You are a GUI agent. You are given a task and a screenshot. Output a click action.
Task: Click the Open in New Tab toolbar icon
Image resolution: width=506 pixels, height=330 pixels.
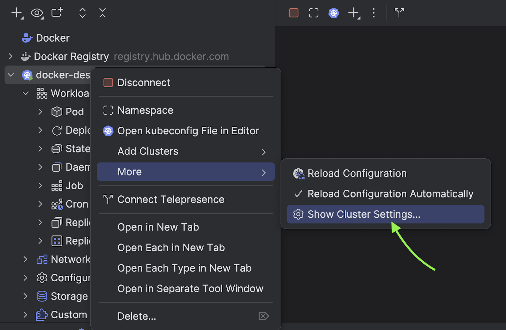click(57, 12)
